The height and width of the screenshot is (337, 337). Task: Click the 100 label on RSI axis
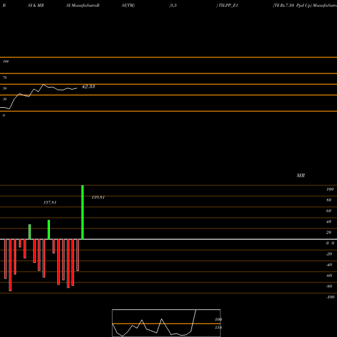(x=5, y=61)
